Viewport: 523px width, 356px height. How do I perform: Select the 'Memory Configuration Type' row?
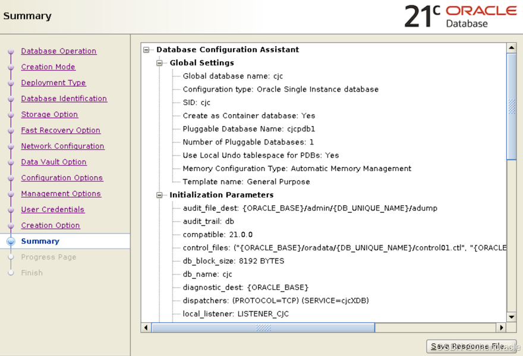297,169
